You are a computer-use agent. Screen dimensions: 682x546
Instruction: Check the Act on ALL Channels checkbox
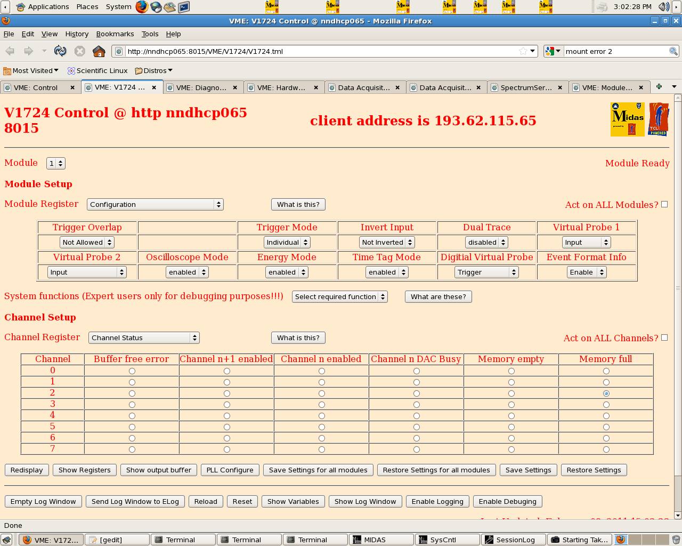664,338
